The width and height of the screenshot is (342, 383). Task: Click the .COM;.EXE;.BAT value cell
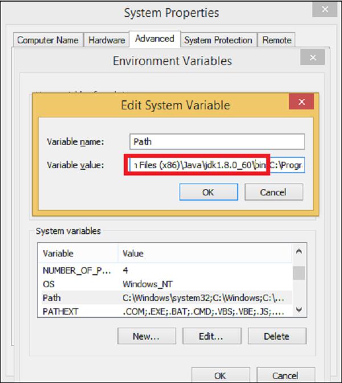[203, 311]
